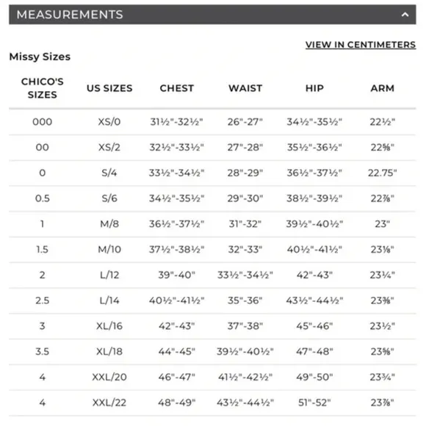The image size is (426, 426).
Task: Click the Hip column header
Action: (314, 88)
